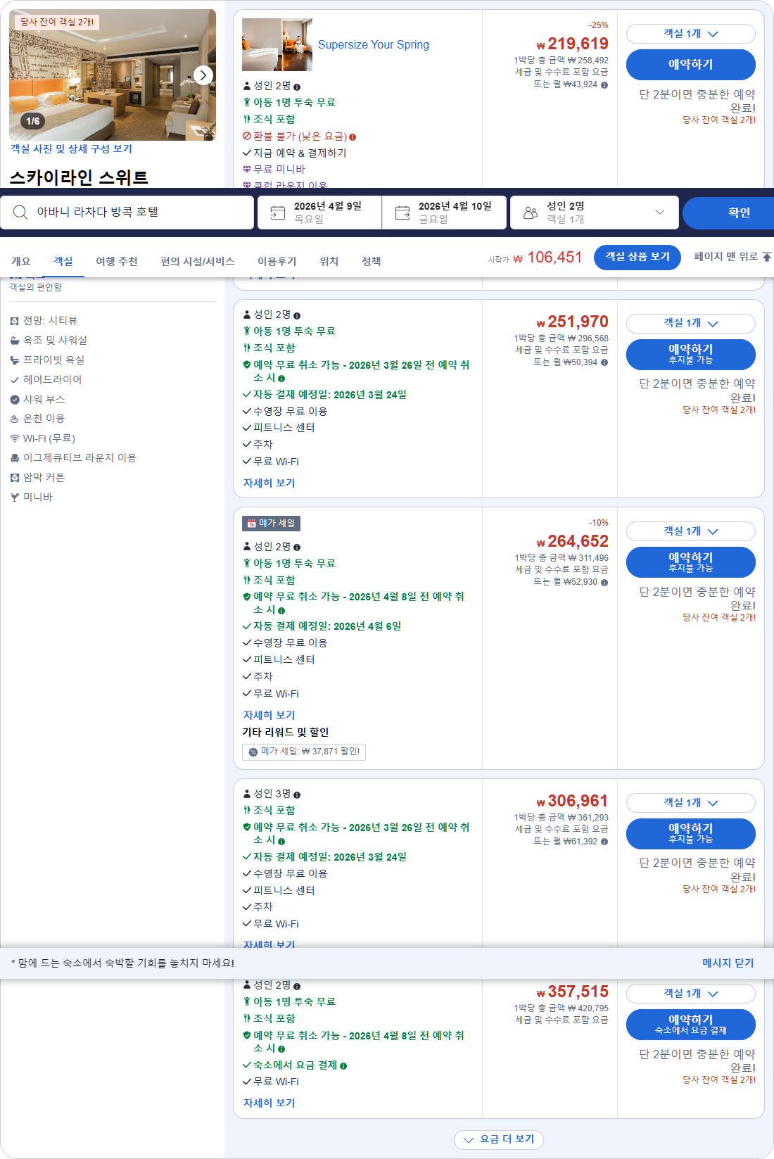Open room count dropdown for ₩357,515 rate
This screenshot has height=1159, width=774.
[690, 994]
